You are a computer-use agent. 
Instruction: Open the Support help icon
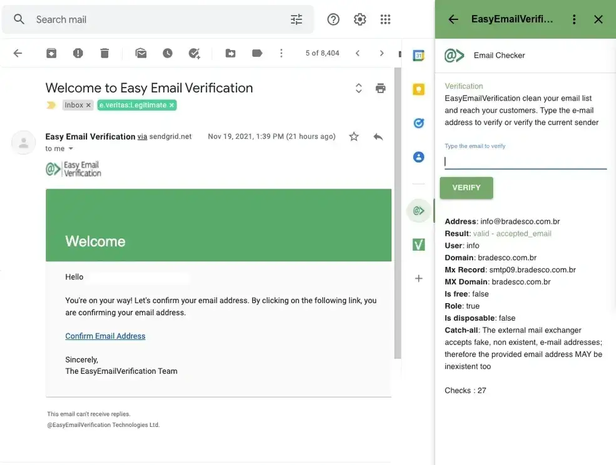coord(333,19)
